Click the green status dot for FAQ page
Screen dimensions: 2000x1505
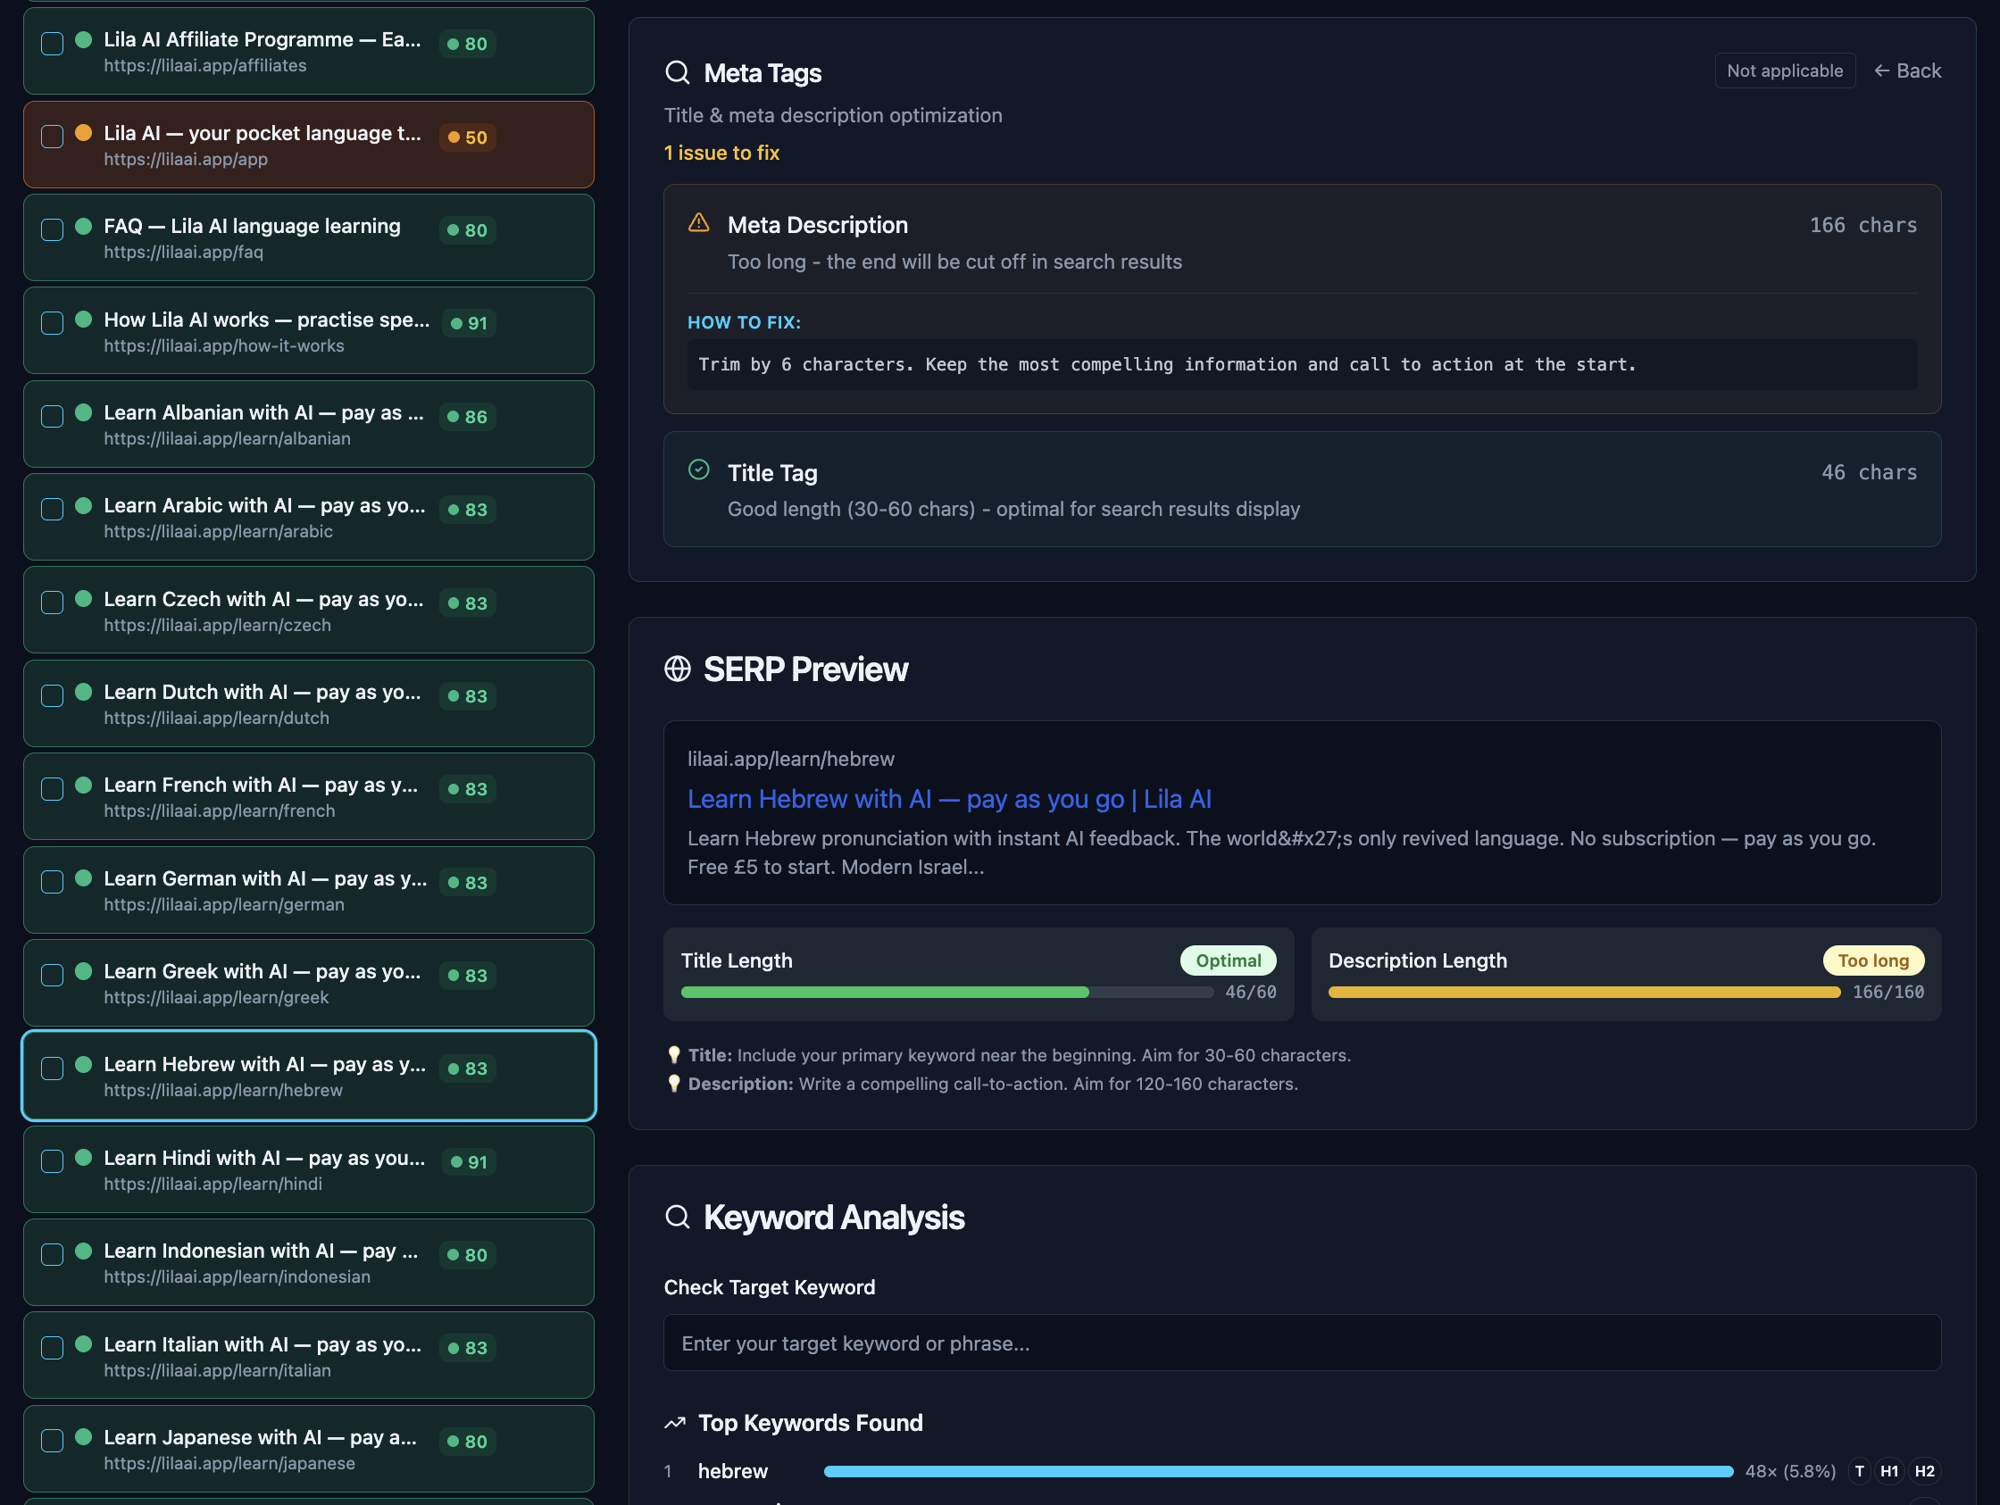[x=83, y=226]
